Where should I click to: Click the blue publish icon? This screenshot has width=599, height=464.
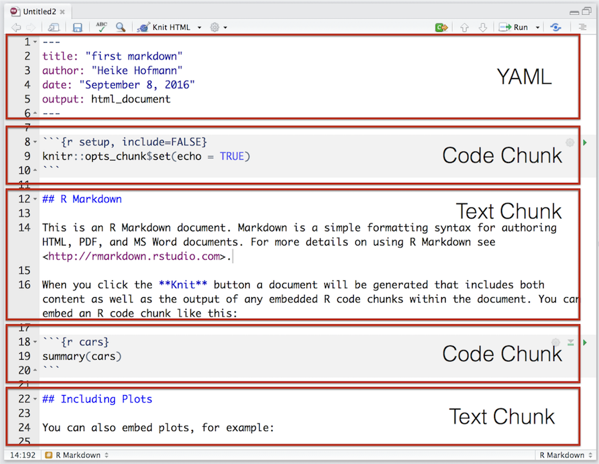(555, 28)
